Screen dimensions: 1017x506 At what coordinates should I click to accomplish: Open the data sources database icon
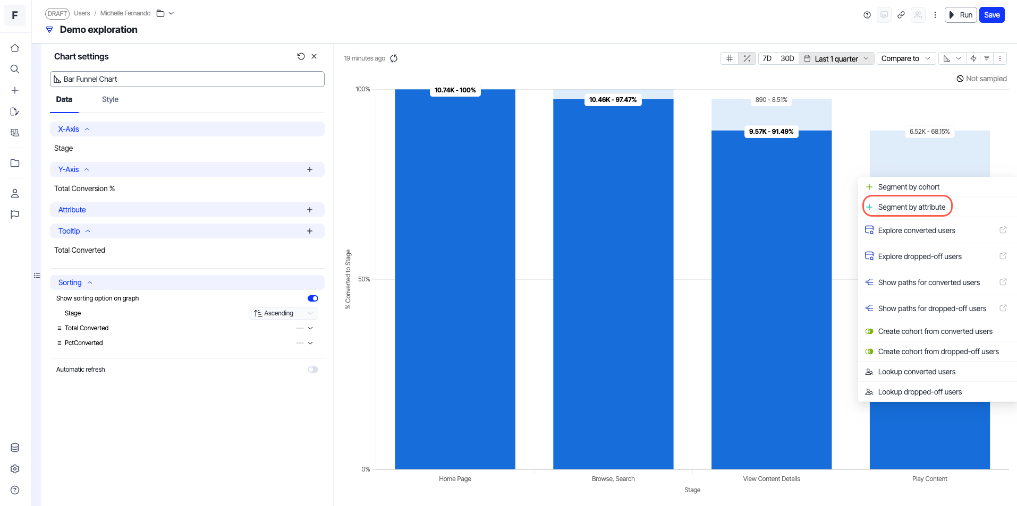click(x=15, y=448)
